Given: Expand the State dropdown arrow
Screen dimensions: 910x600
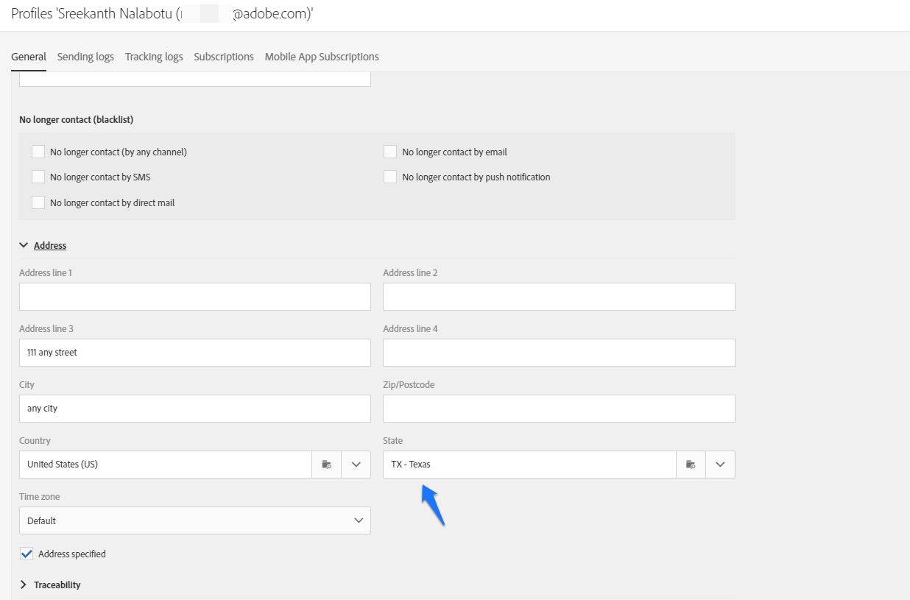Looking at the screenshot, I should click(720, 465).
